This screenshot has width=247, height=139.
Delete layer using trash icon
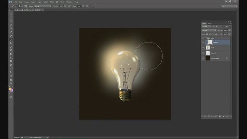pos(227,117)
